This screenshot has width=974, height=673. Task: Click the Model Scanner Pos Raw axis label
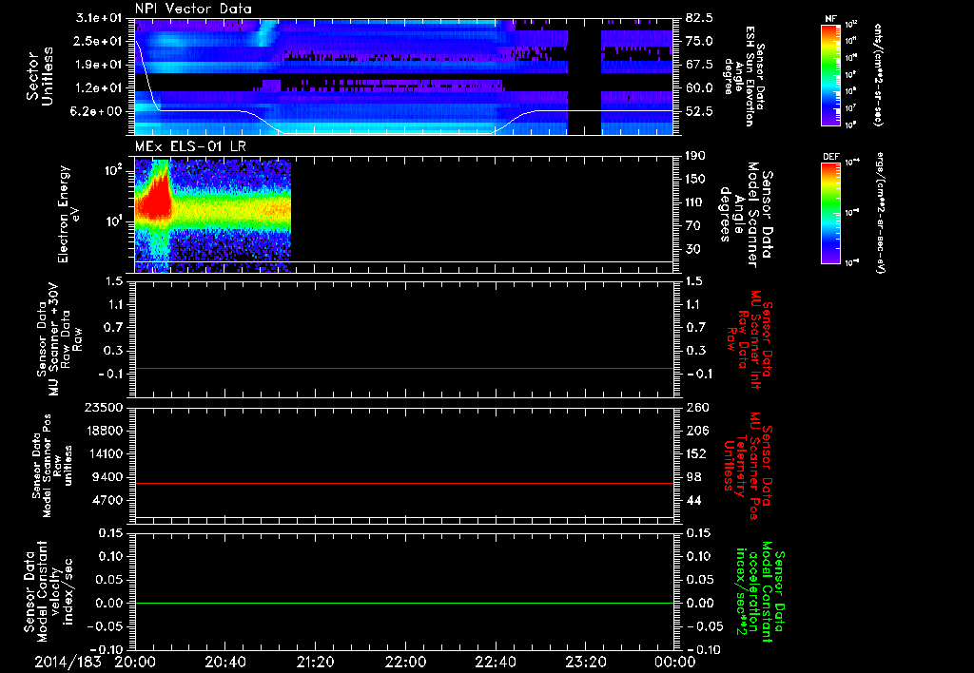(x=52, y=466)
